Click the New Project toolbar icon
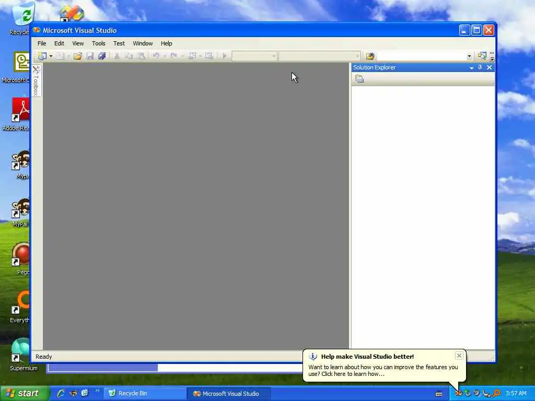Viewport: 535px width, 401px height. pos(42,56)
